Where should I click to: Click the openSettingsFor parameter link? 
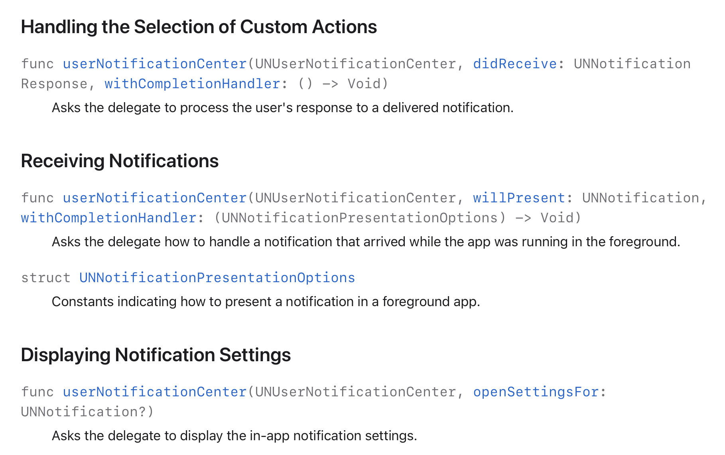536,392
